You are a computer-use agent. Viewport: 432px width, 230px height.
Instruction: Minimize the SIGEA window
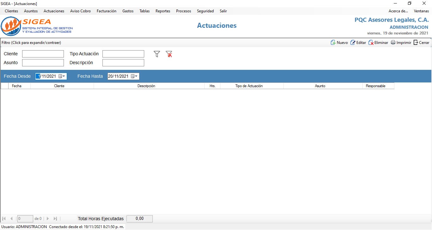(395, 3)
